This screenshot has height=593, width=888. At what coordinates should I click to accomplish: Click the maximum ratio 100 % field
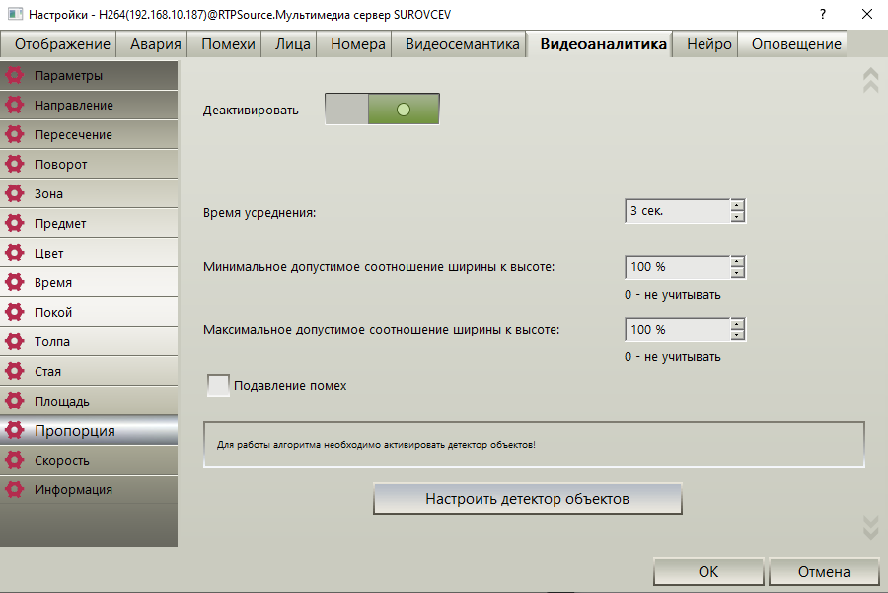(x=677, y=330)
